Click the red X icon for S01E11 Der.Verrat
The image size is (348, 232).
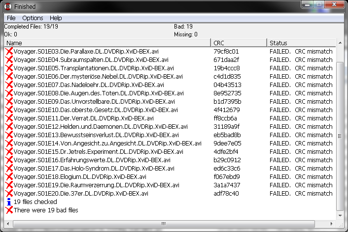tap(9, 118)
